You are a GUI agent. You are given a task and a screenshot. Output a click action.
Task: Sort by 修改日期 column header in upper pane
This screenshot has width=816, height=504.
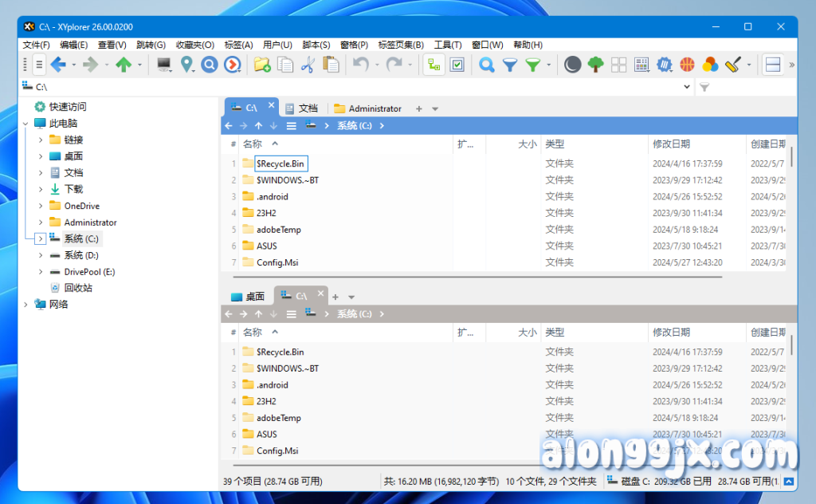click(671, 144)
